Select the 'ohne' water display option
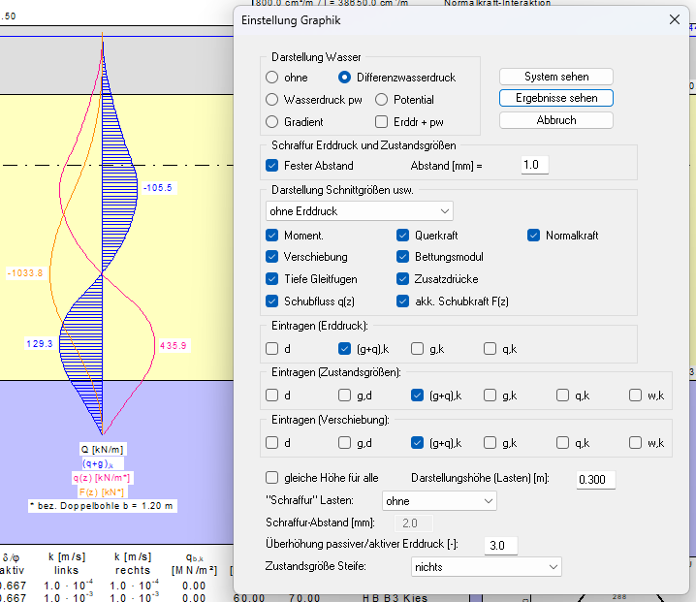 point(272,78)
